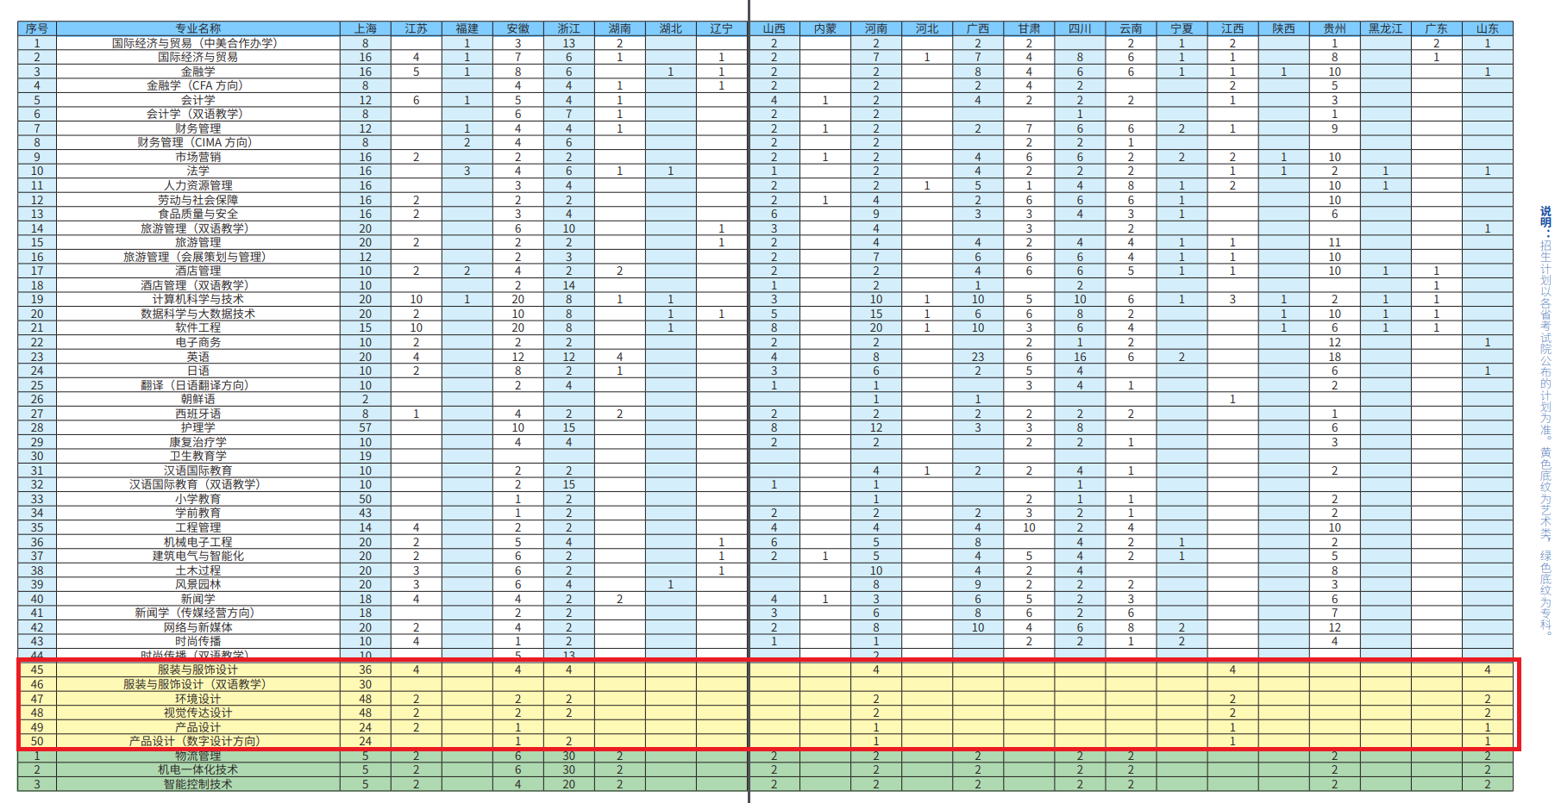Click the 会计学（双语教学）major name
This screenshot has width=1561, height=803.
pyautogui.click(x=195, y=114)
